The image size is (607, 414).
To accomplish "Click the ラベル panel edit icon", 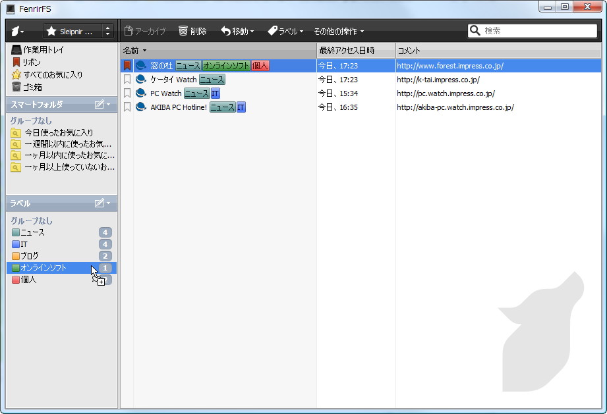I will point(100,203).
